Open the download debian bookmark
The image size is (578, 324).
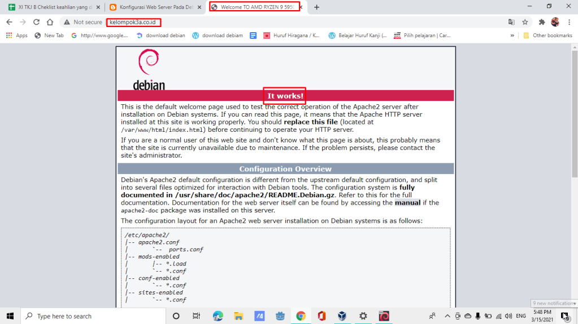pos(160,35)
